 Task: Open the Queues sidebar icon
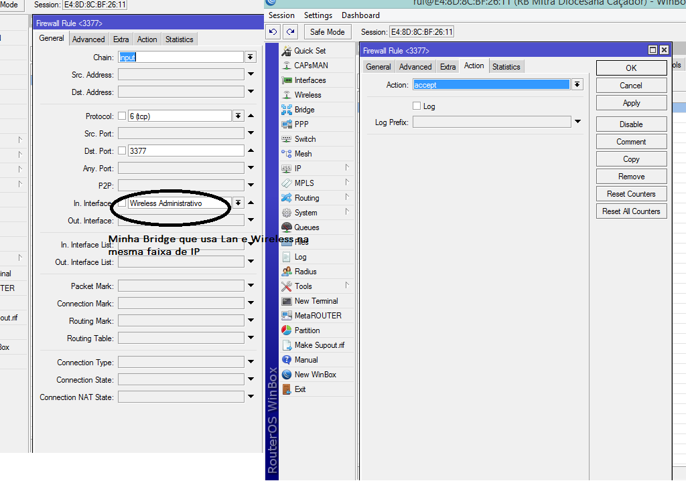click(x=287, y=227)
